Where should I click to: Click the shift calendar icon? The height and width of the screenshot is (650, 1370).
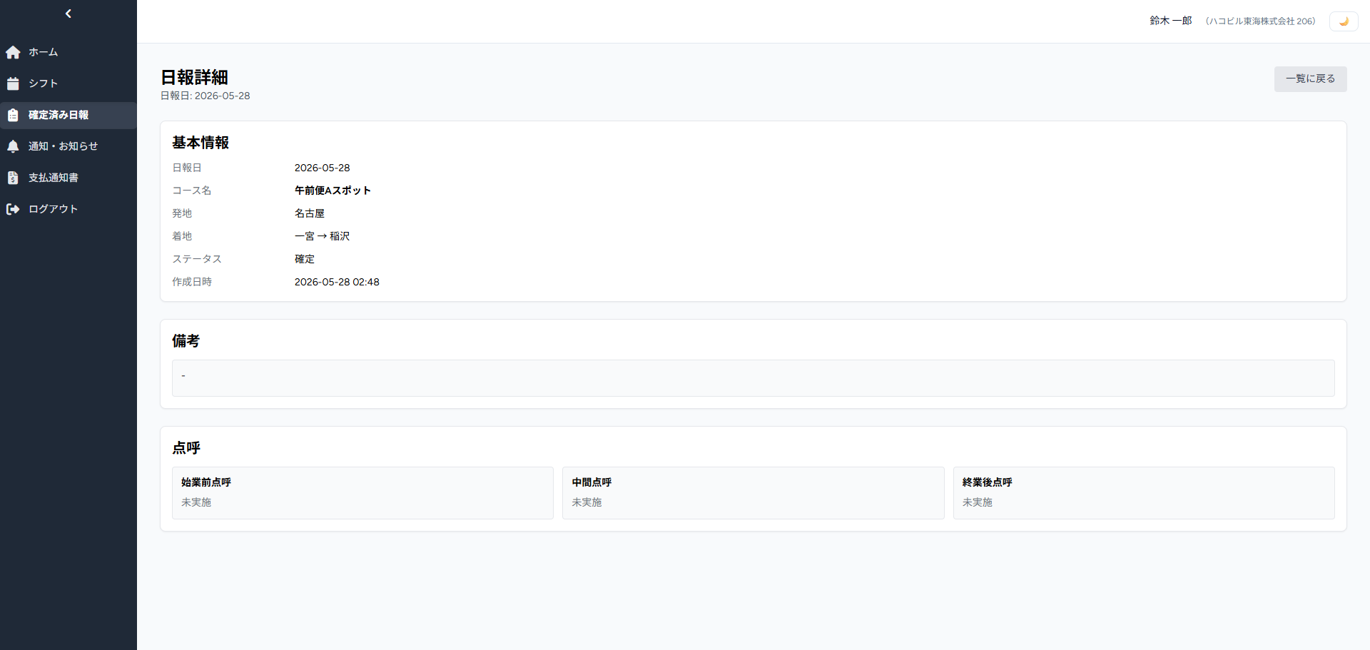(x=13, y=83)
